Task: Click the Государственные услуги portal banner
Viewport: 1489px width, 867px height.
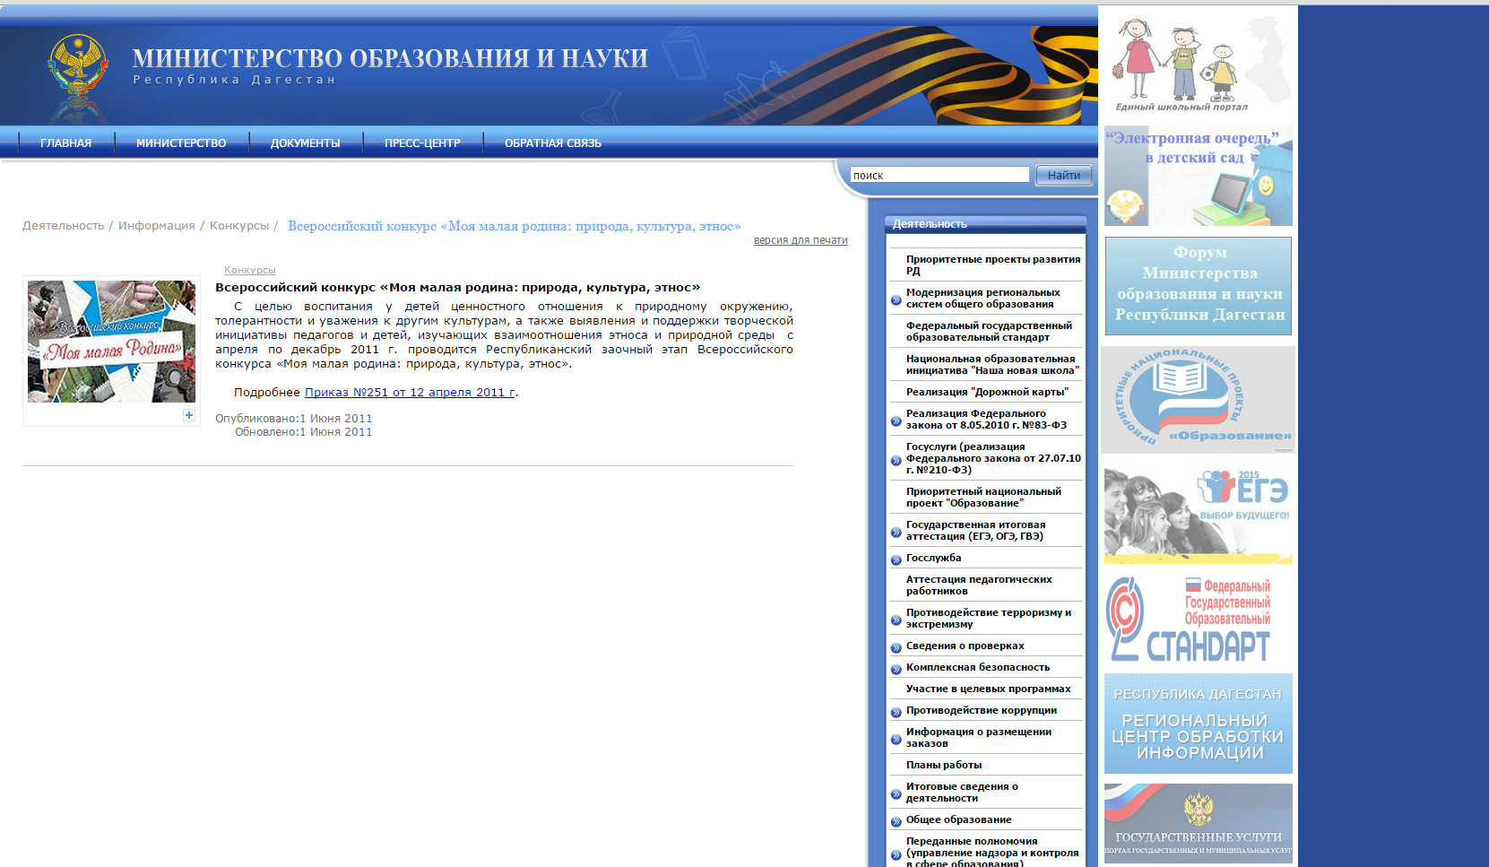Action: coord(1198,823)
